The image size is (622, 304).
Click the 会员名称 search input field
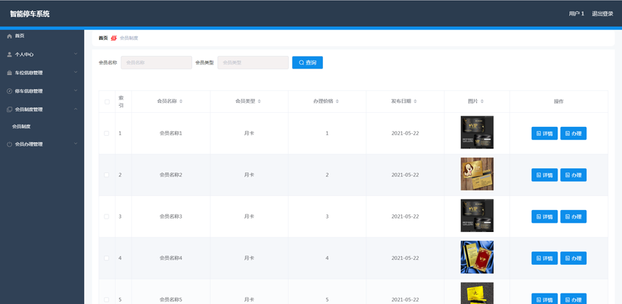pos(156,62)
